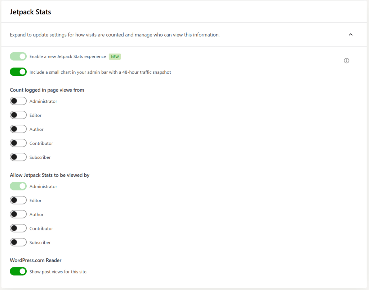Turn on Author page view counting

[18, 129]
